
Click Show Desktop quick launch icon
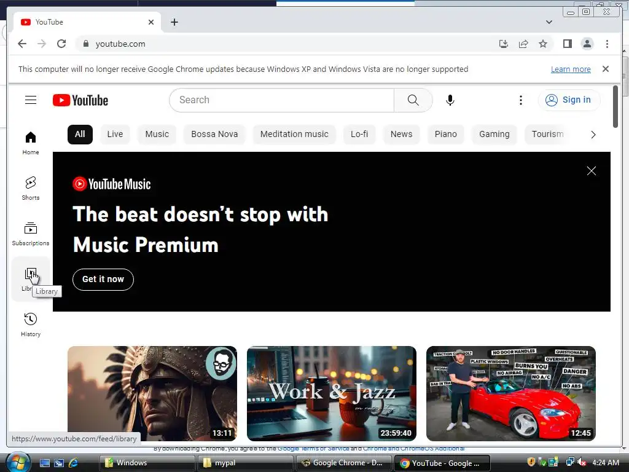tap(44, 463)
